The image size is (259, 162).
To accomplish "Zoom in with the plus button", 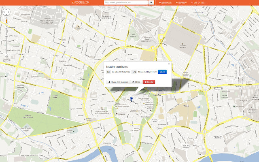I will 6,27.
